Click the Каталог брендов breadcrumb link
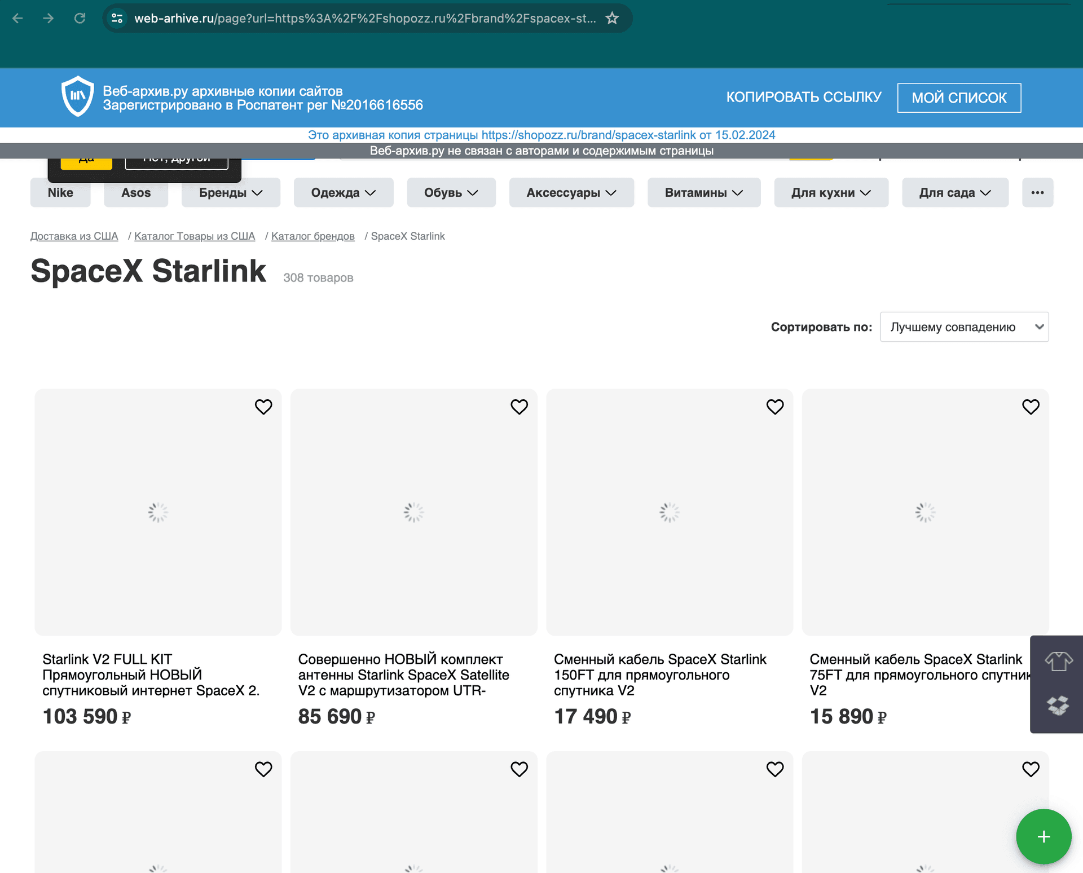The image size is (1083, 873). (x=312, y=236)
